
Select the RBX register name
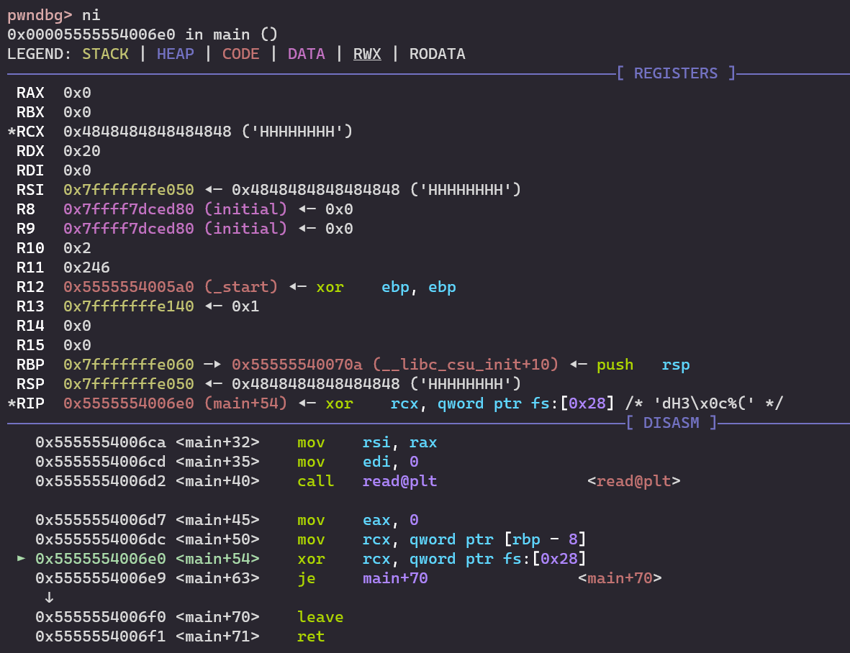[x=30, y=113]
